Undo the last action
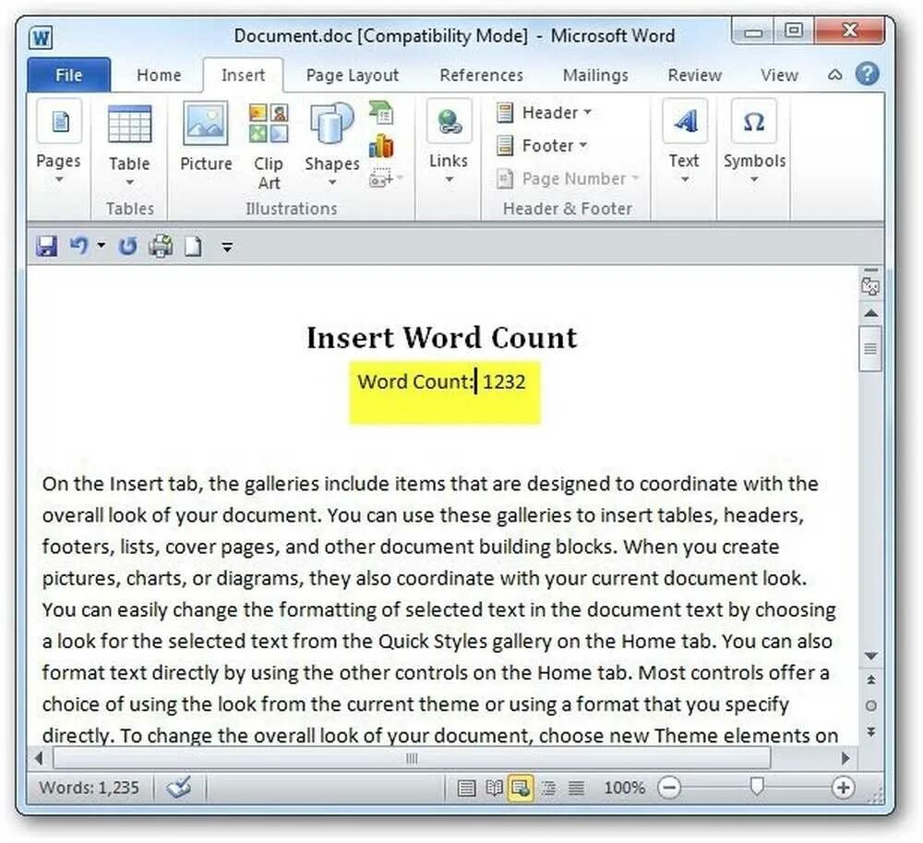This screenshot has height=843, width=923. [x=78, y=246]
